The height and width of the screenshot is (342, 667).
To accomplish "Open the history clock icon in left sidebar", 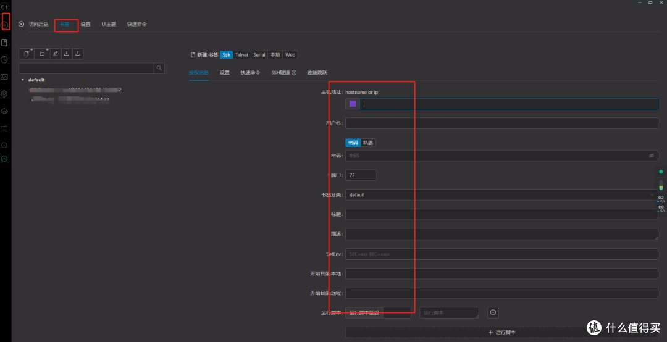I will click(x=4, y=60).
